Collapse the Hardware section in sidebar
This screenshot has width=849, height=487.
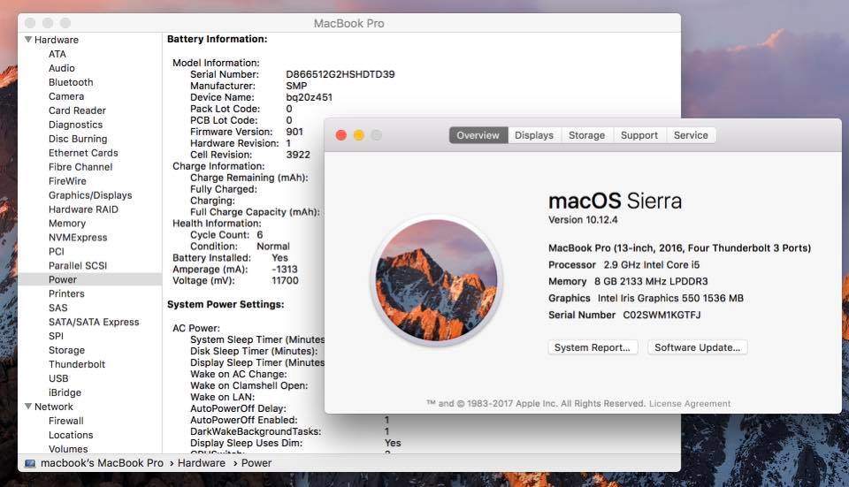click(28, 40)
